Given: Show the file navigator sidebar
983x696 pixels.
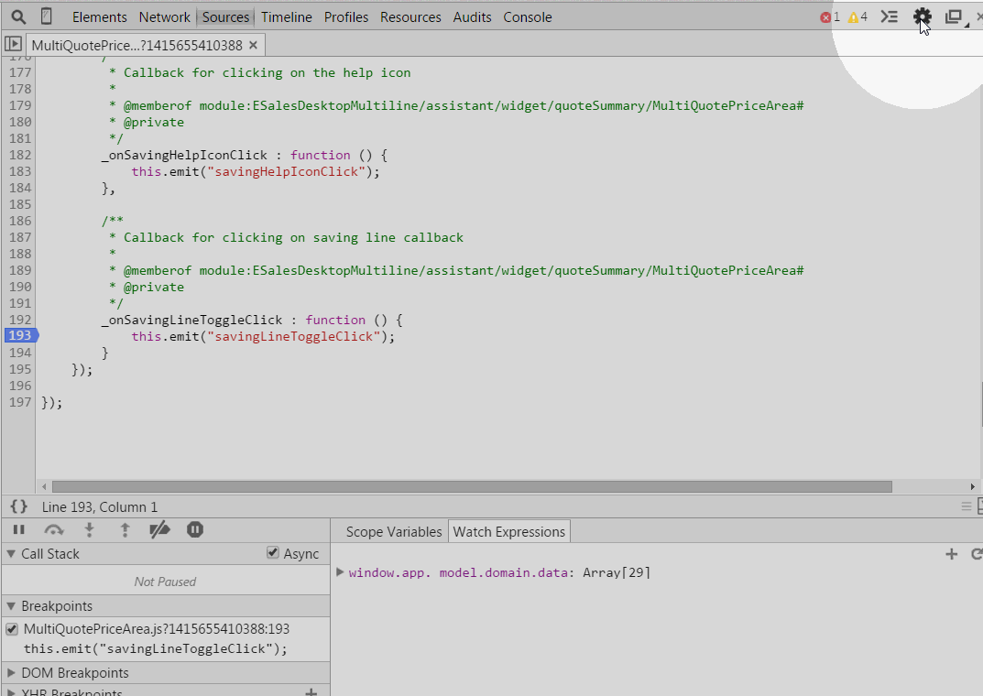Looking at the screenshot, I should click(x=13, y=44).
